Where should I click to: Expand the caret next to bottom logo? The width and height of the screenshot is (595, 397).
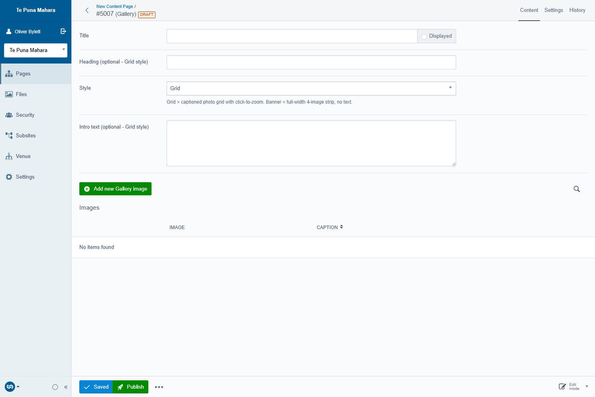(18, 386)
